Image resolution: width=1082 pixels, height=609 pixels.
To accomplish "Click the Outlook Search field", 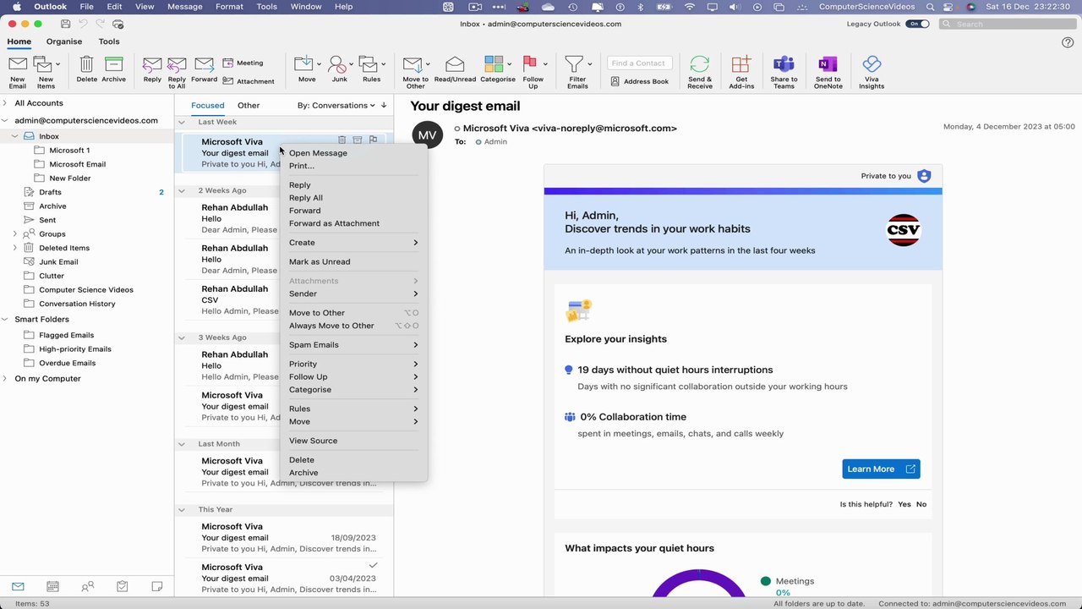I will pyautogui.click(x=1007, y=24).
